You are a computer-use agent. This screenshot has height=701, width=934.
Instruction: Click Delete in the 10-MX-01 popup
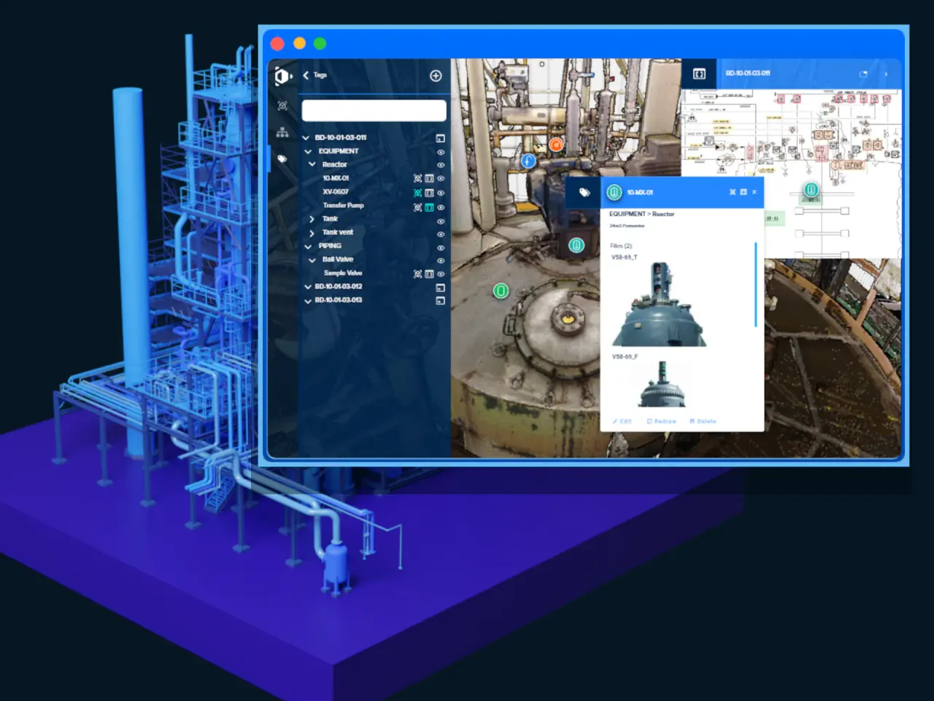[x=703, y=421]
